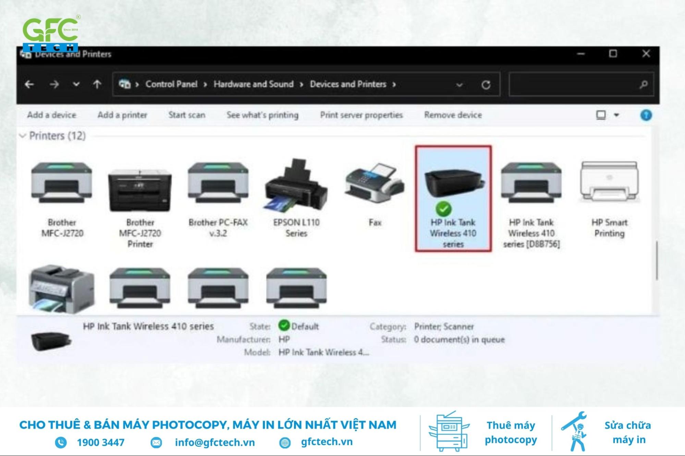Navigate to Control Panel breadcrumb
Image resolution: width=685 pixels, height=456 pixels.
pyautogui.click(x=171, y=84)
